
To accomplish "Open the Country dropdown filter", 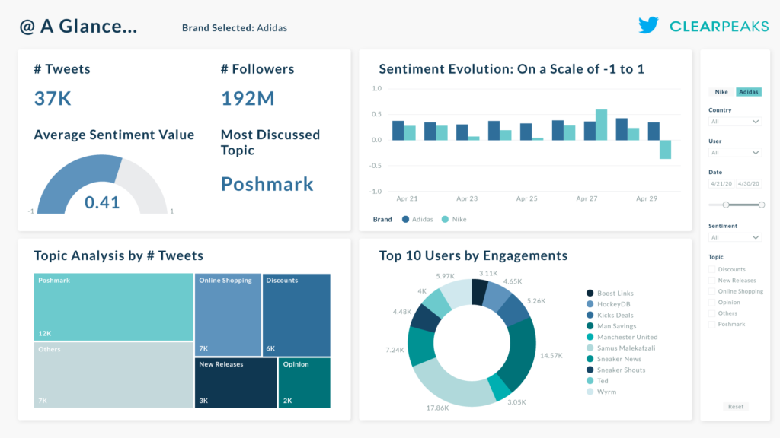I will pyautogui.click(x=735, y=122).
